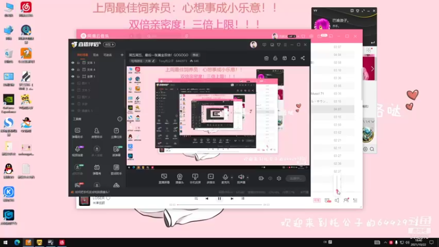Open the playlist queue icon in music player

click(x=355, y=200)
